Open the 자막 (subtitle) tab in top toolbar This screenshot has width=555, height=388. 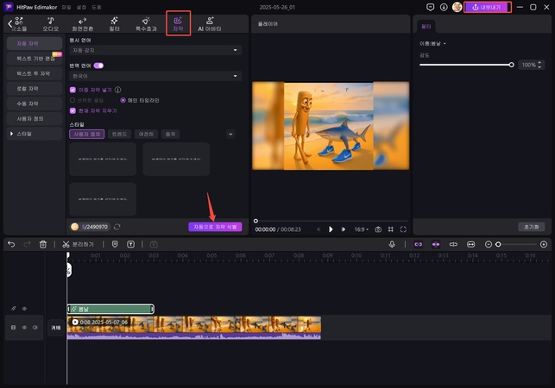(x=178, y=22)
